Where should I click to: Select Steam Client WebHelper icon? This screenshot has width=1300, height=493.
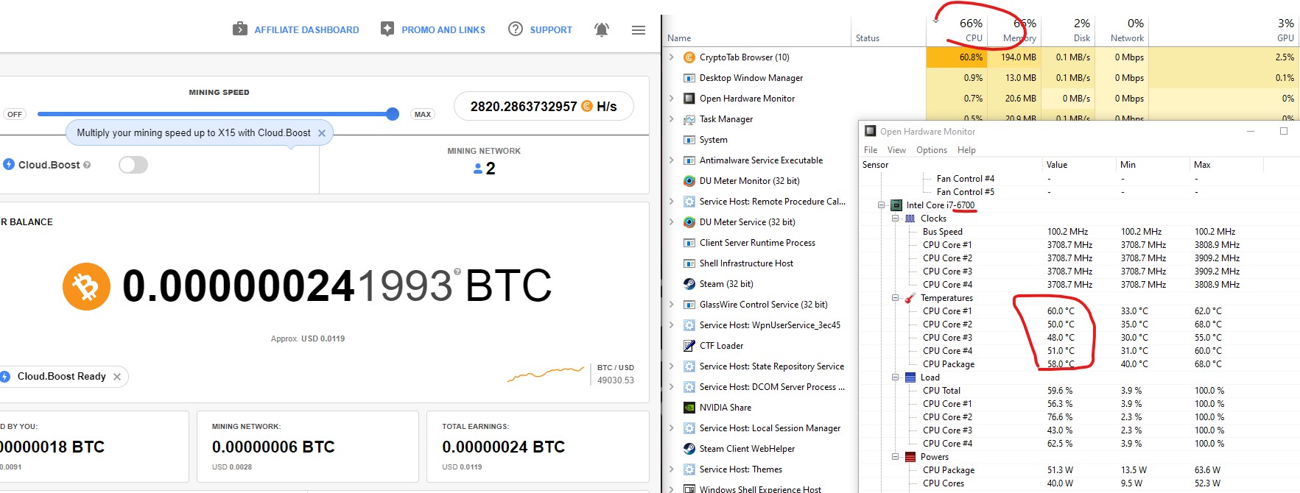click(x=689, y=449)
